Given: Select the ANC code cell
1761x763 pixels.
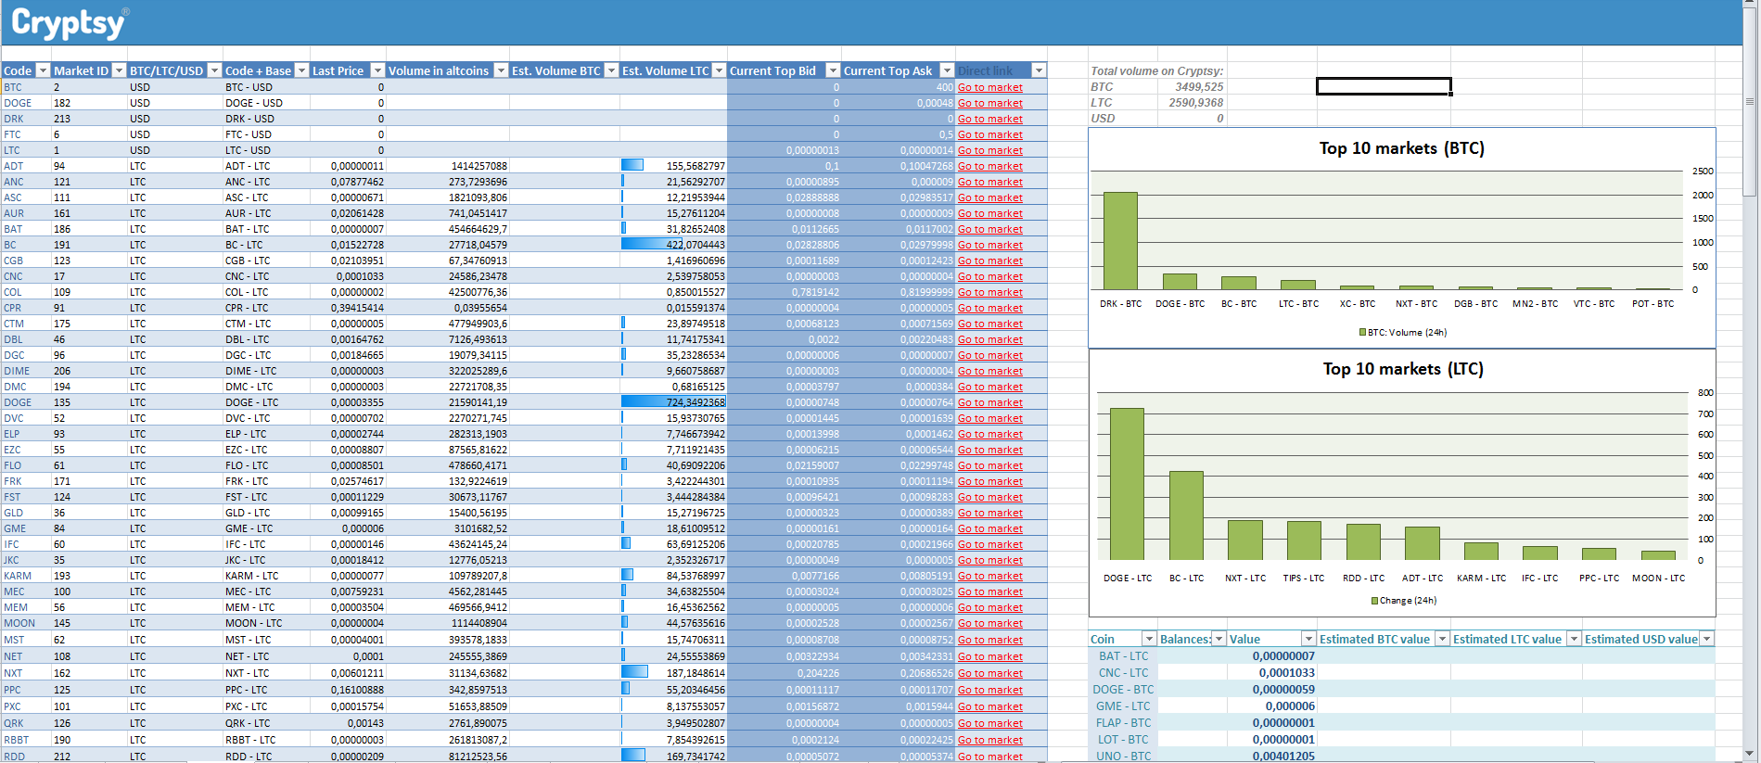Looking at the screenshot, I should pos(25,182).
